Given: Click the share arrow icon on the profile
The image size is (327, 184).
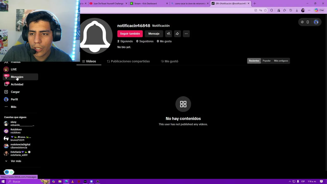Looking at the screenshot, I should tap(177, 34).
